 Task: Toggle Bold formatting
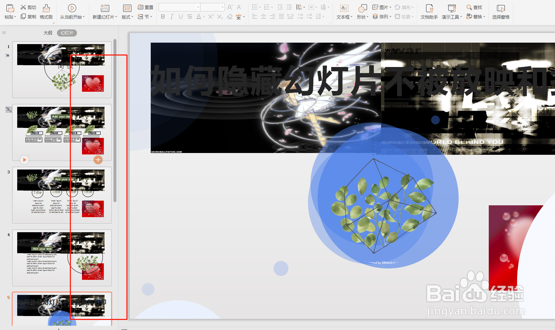pos(163,16)
